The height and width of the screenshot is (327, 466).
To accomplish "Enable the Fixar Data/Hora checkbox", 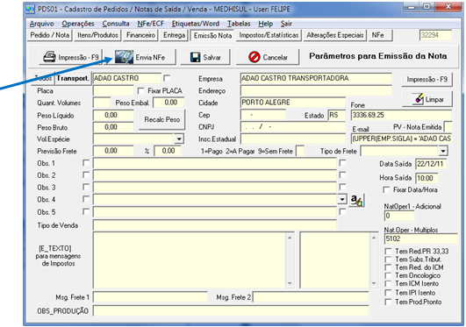I will click(386, 189).
